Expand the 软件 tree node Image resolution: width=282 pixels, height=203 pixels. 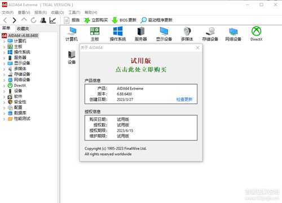[4, 96]
